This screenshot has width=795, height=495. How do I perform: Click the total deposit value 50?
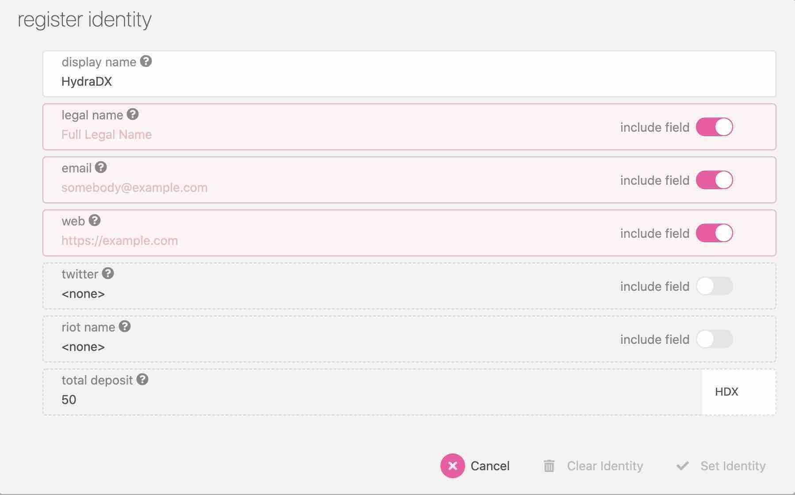coord(69,400)
